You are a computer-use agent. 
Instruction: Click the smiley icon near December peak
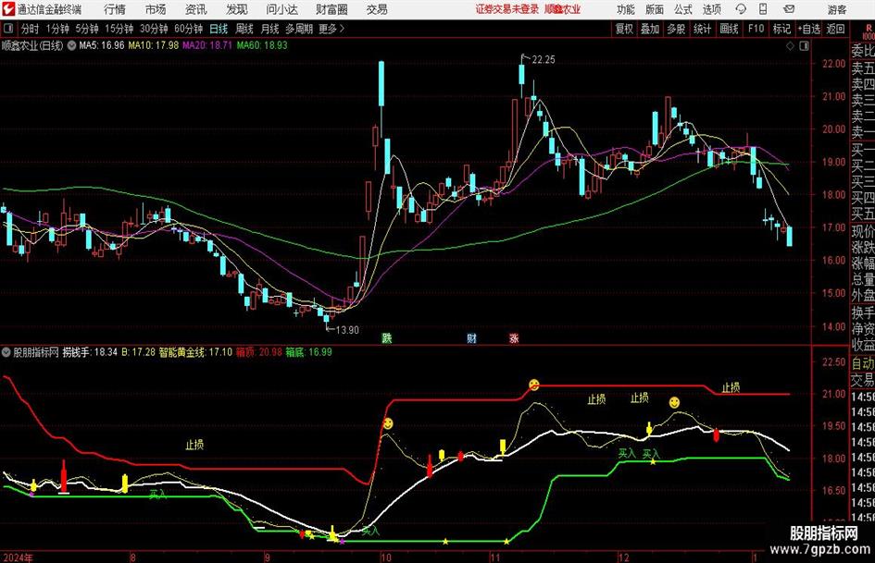click(x=675, y=402)
